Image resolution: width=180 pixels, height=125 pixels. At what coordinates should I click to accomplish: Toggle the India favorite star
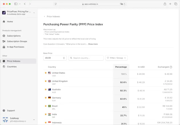pos(46,114)
